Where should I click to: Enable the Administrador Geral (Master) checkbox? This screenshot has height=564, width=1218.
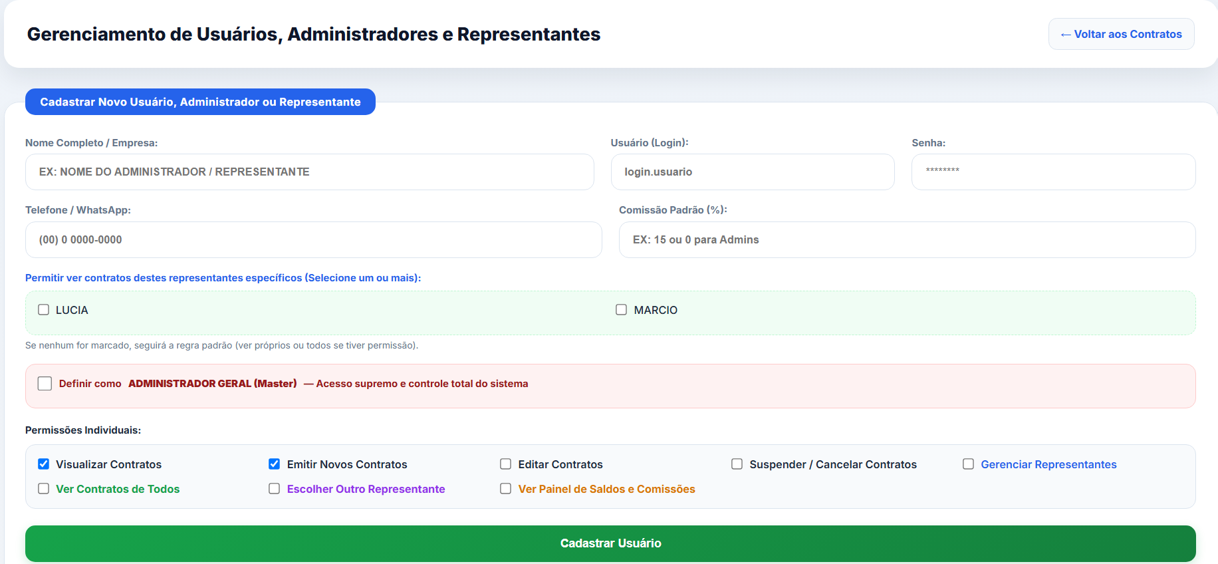(x=45, y=384)
